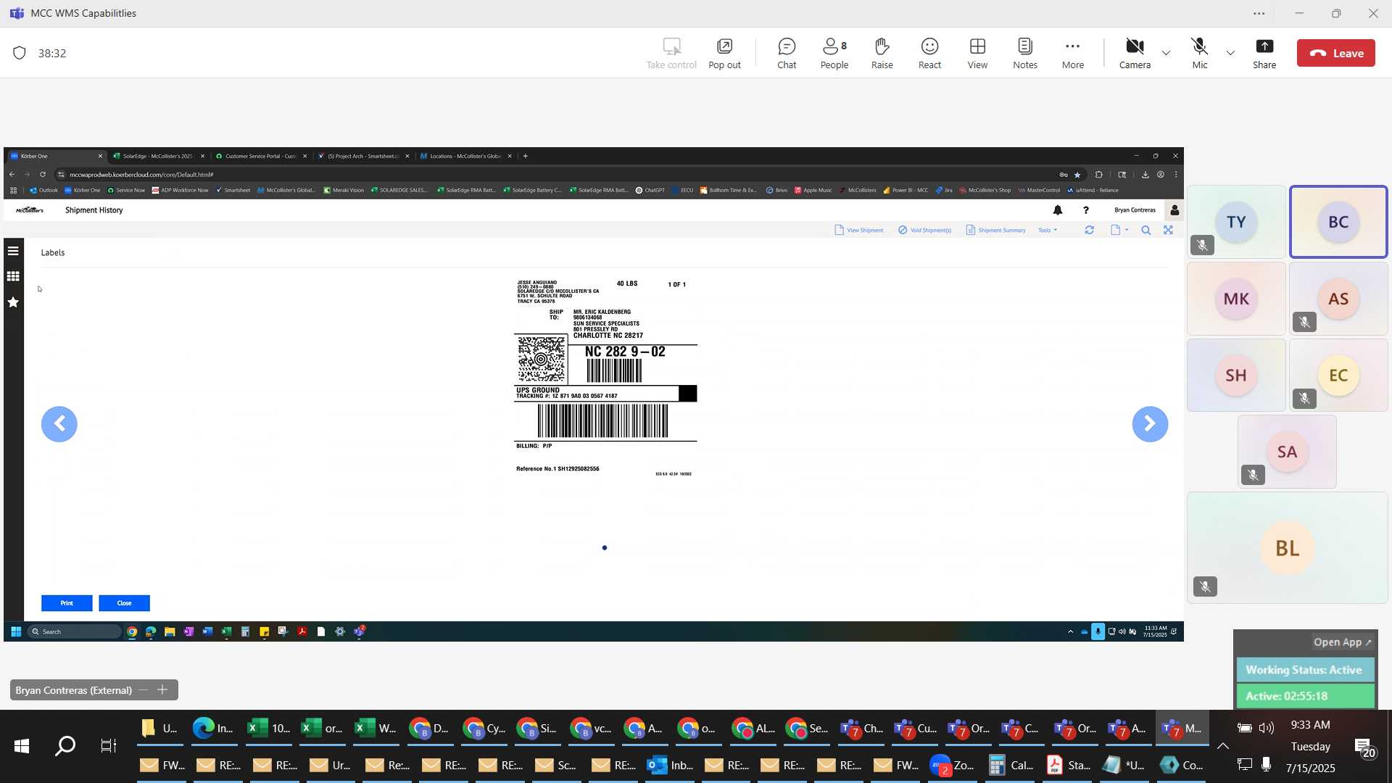The height and width of the screenshot is (783, 1392).
Task: Open the notifications bell
Action: pyautogui.click(x=1058, y=210)
